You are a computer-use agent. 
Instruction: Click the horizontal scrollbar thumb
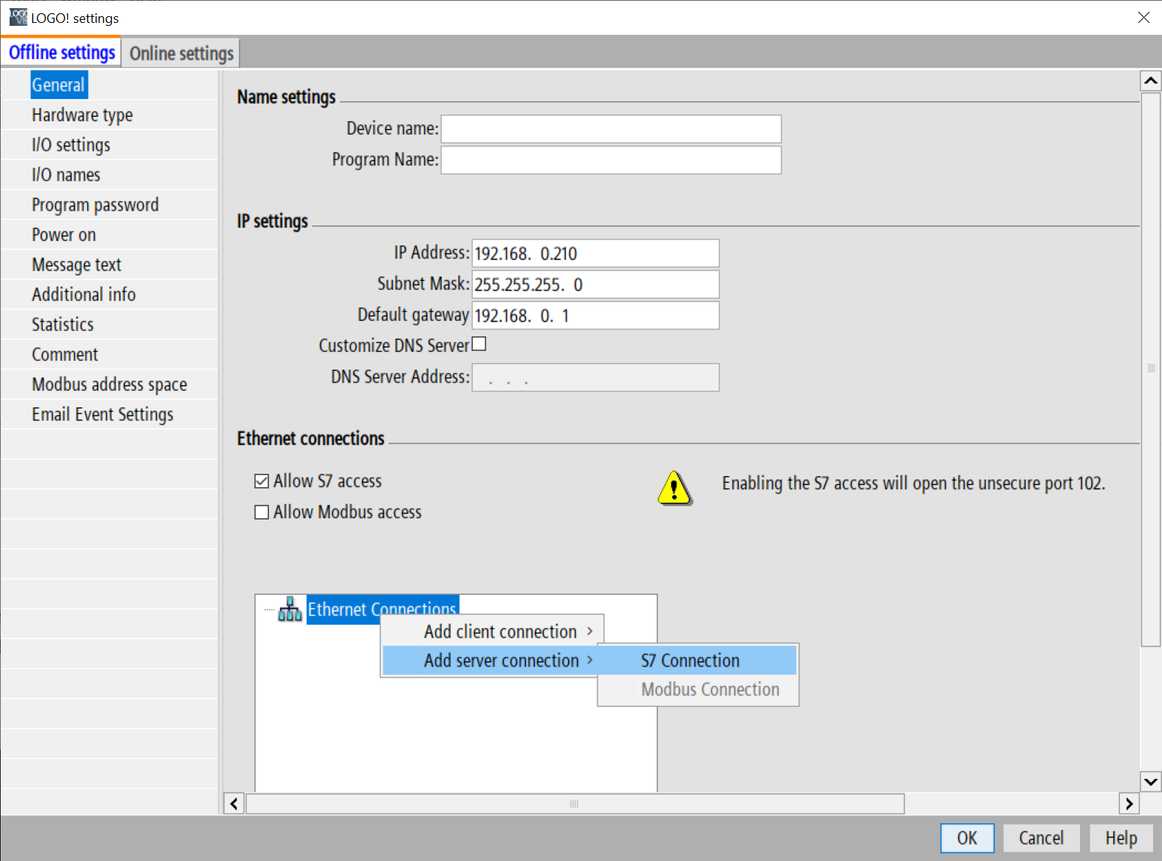click(x=575, y=803)
